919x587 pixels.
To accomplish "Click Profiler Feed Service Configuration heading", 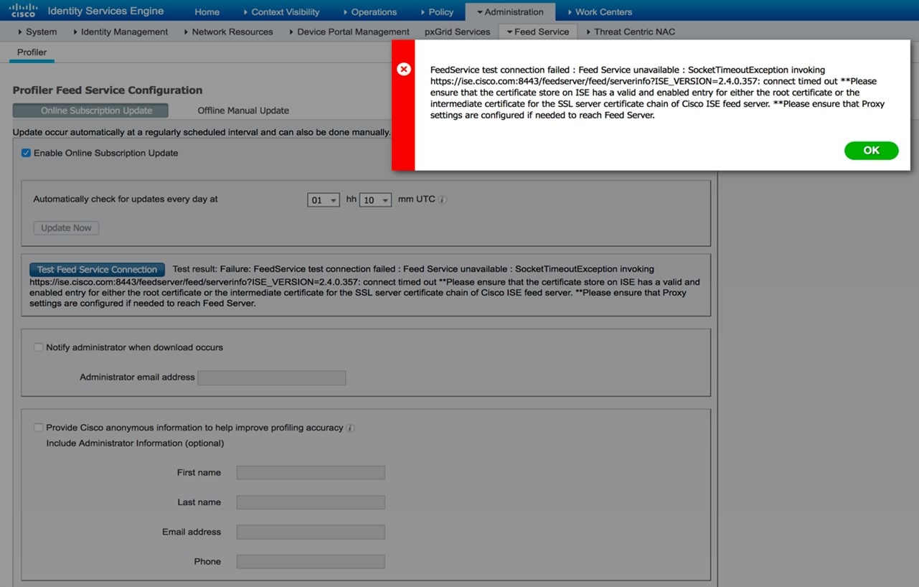I will pyautogui.click(x=108, y=90).
